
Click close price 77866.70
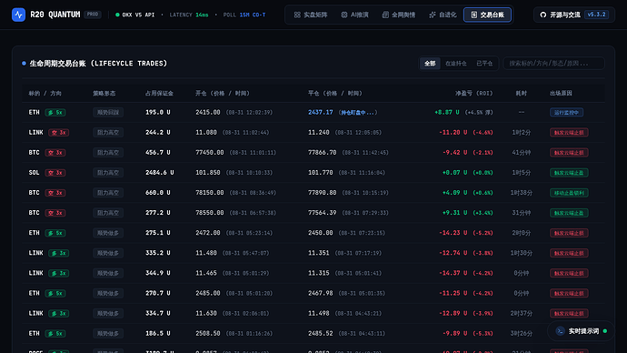click(322, 153)
